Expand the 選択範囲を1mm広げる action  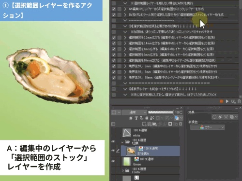coord(125,49)
